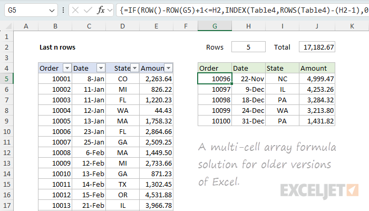Click the result table Amount header
This screenshot has width=369, height=211.
point(317,68)
